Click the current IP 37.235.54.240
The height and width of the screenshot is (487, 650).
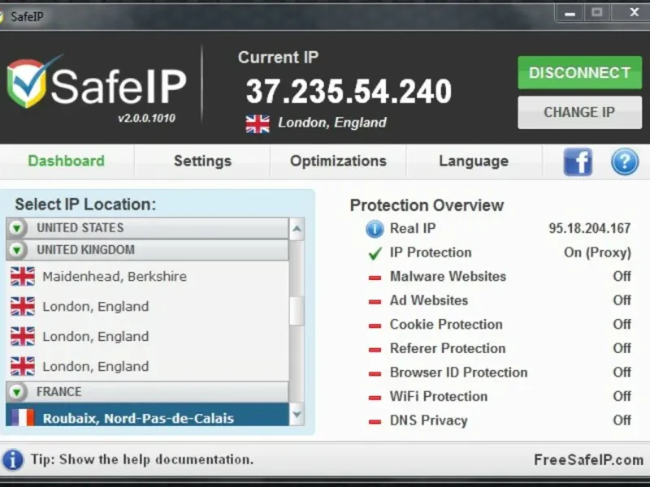point(349,92)
